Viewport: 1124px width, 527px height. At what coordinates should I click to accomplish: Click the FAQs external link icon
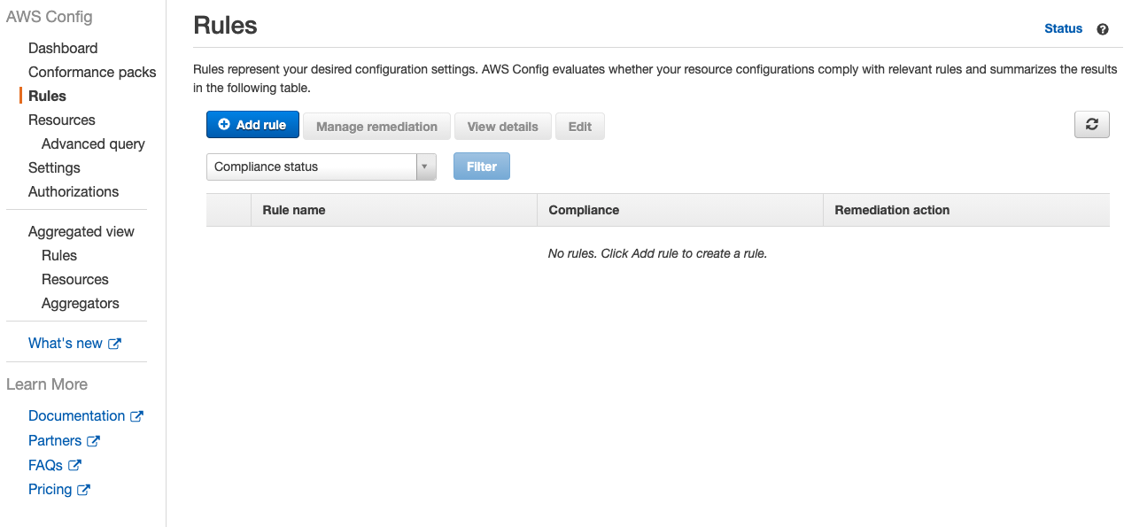click(75, 465)
